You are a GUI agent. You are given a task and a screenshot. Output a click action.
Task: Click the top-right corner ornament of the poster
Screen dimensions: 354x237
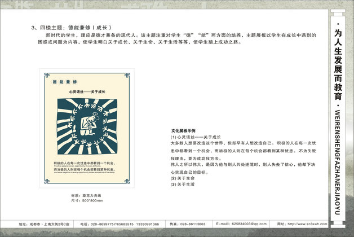pyautogui.click(x=128, y=74)
